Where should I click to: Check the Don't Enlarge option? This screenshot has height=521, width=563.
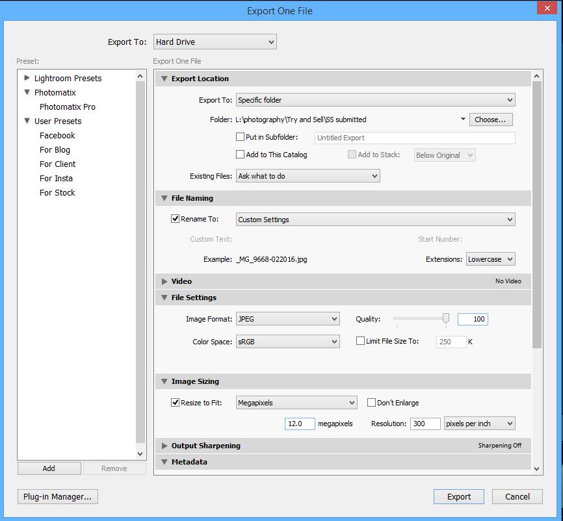click(372, 403)
